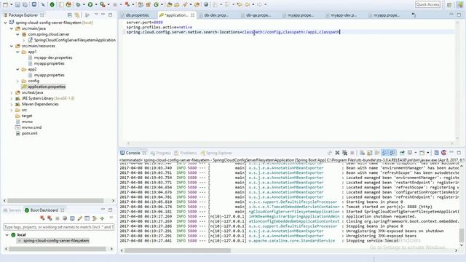The height and width of the screenshot is (262, 466).
Task: Click the Clear Console icon
Action: click(x=362, y=153)
